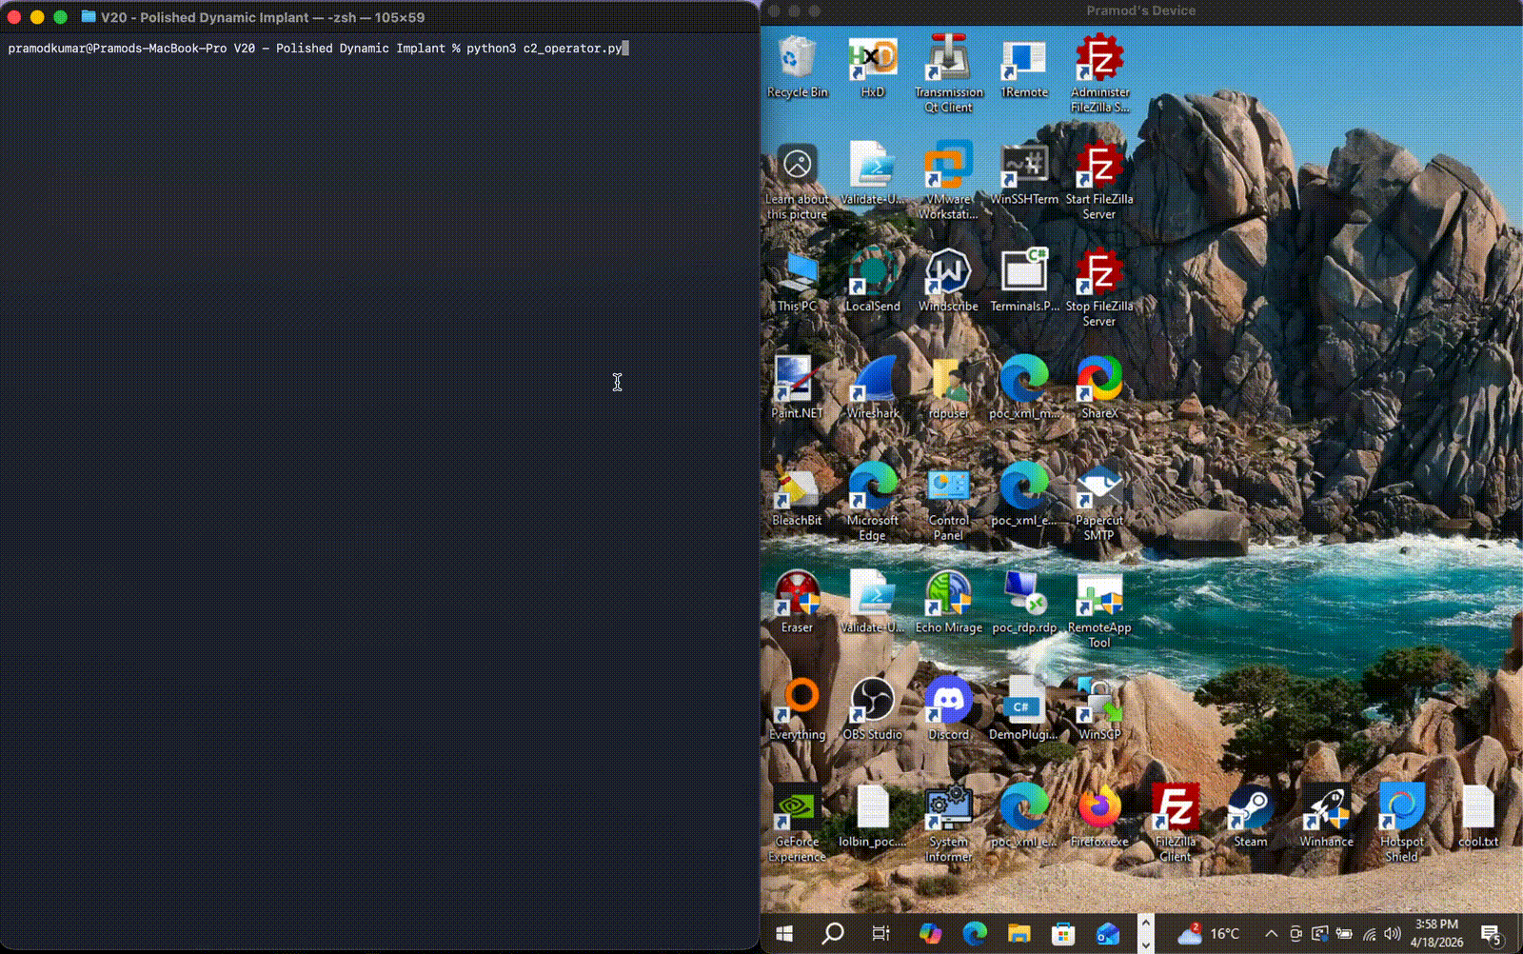This screenshot has width=1523, height=954.
Task: Open the Recycle Bin desktop icon
Action: click(797, 67)
